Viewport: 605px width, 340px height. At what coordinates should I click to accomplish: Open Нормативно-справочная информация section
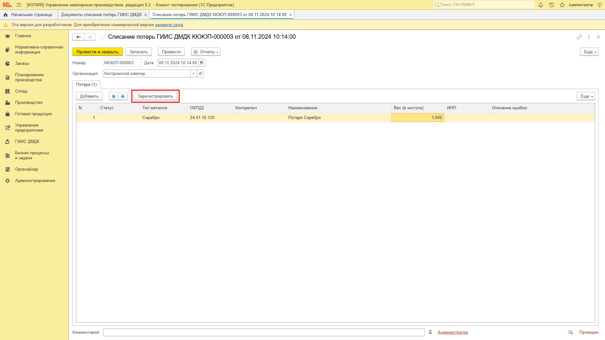tap(39, 50)
